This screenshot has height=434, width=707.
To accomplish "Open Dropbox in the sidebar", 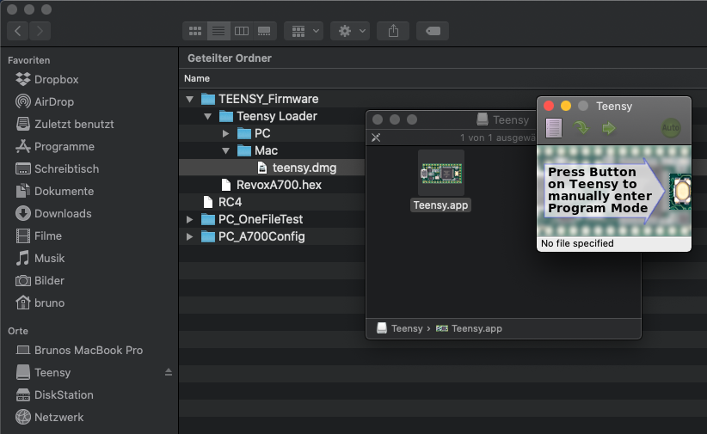I will (x=47, y=79).
